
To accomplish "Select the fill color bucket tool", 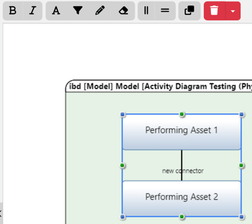I will (x=78, y=11).
